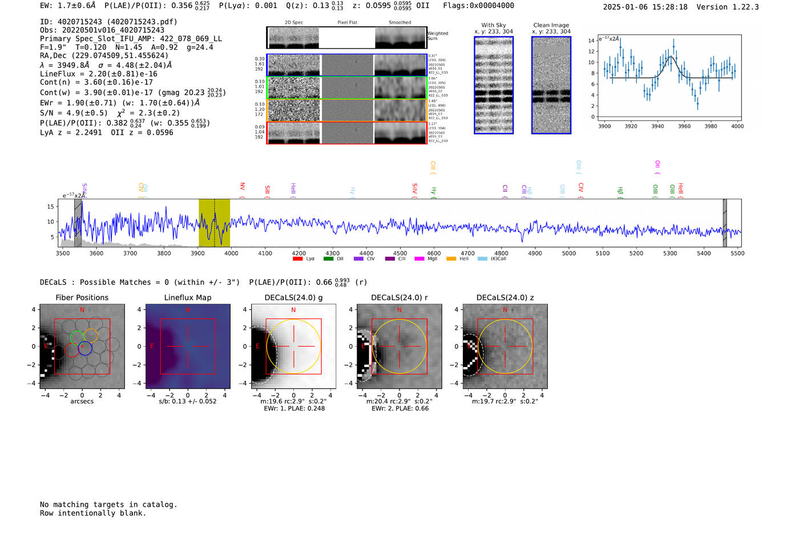Click the 'Smoothed' column heading

tap(400, 22)
